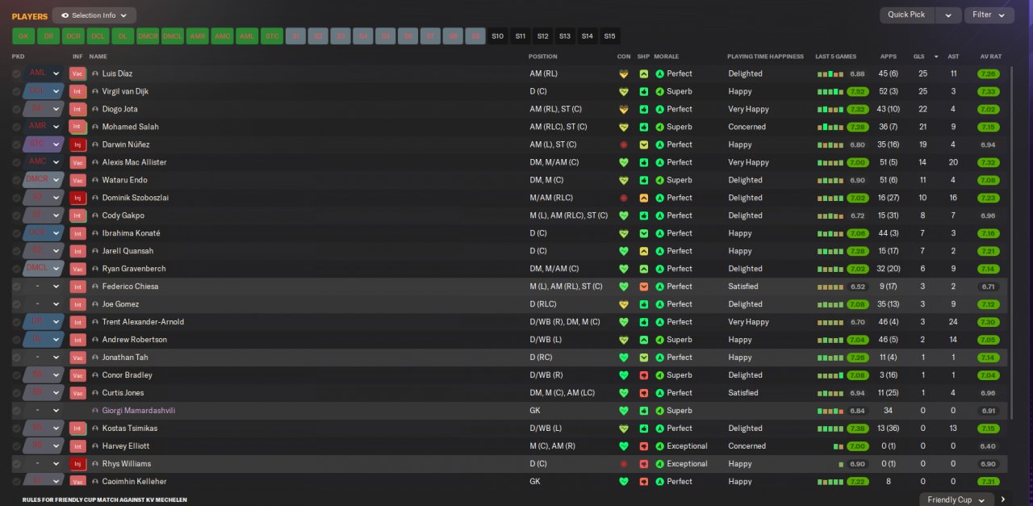Expand the arrow next to Quick Pick
Image resolution: width=1033 pixels, height=506 pixels.
948,15
